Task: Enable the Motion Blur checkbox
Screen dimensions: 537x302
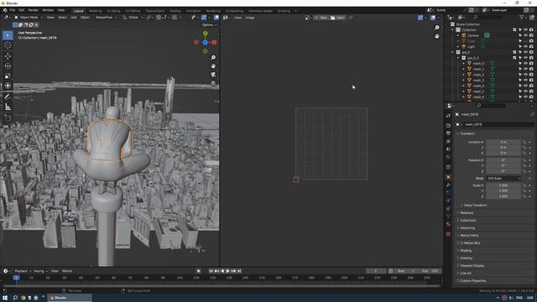Action: 461,243
